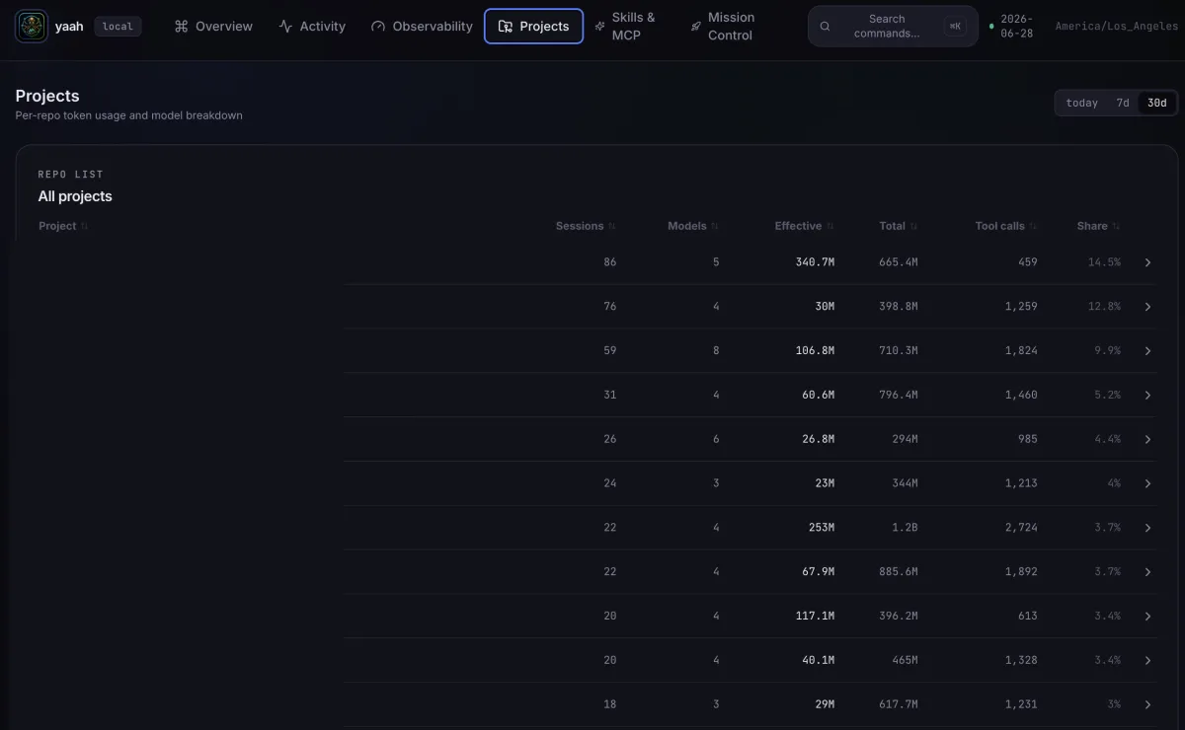Viewport: 1185px width, 730px height.
Task: Click the 2,724 tool calls cell
Action: [x=1021, y=528]
